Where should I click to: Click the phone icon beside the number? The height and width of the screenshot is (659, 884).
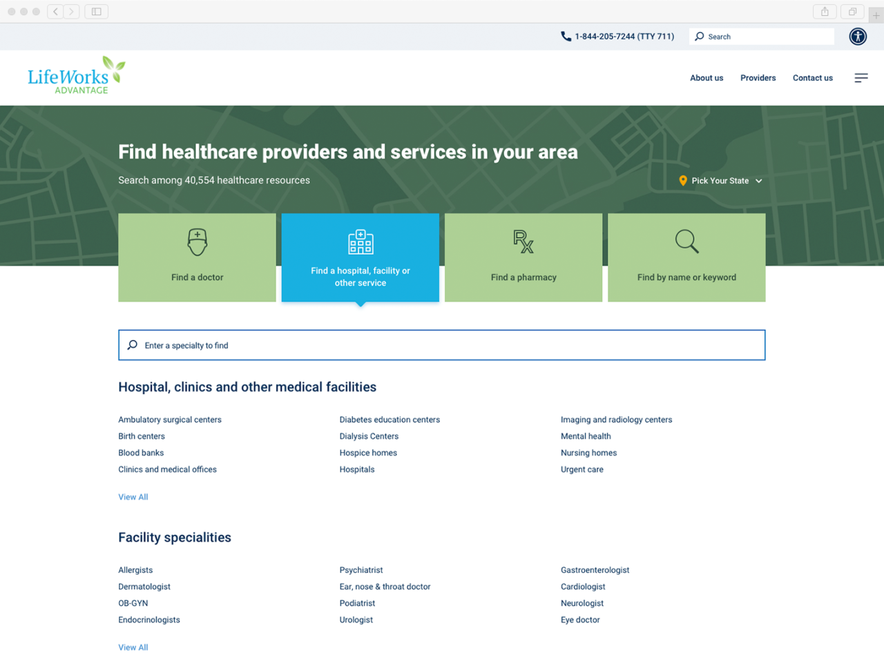coord(566,37)
